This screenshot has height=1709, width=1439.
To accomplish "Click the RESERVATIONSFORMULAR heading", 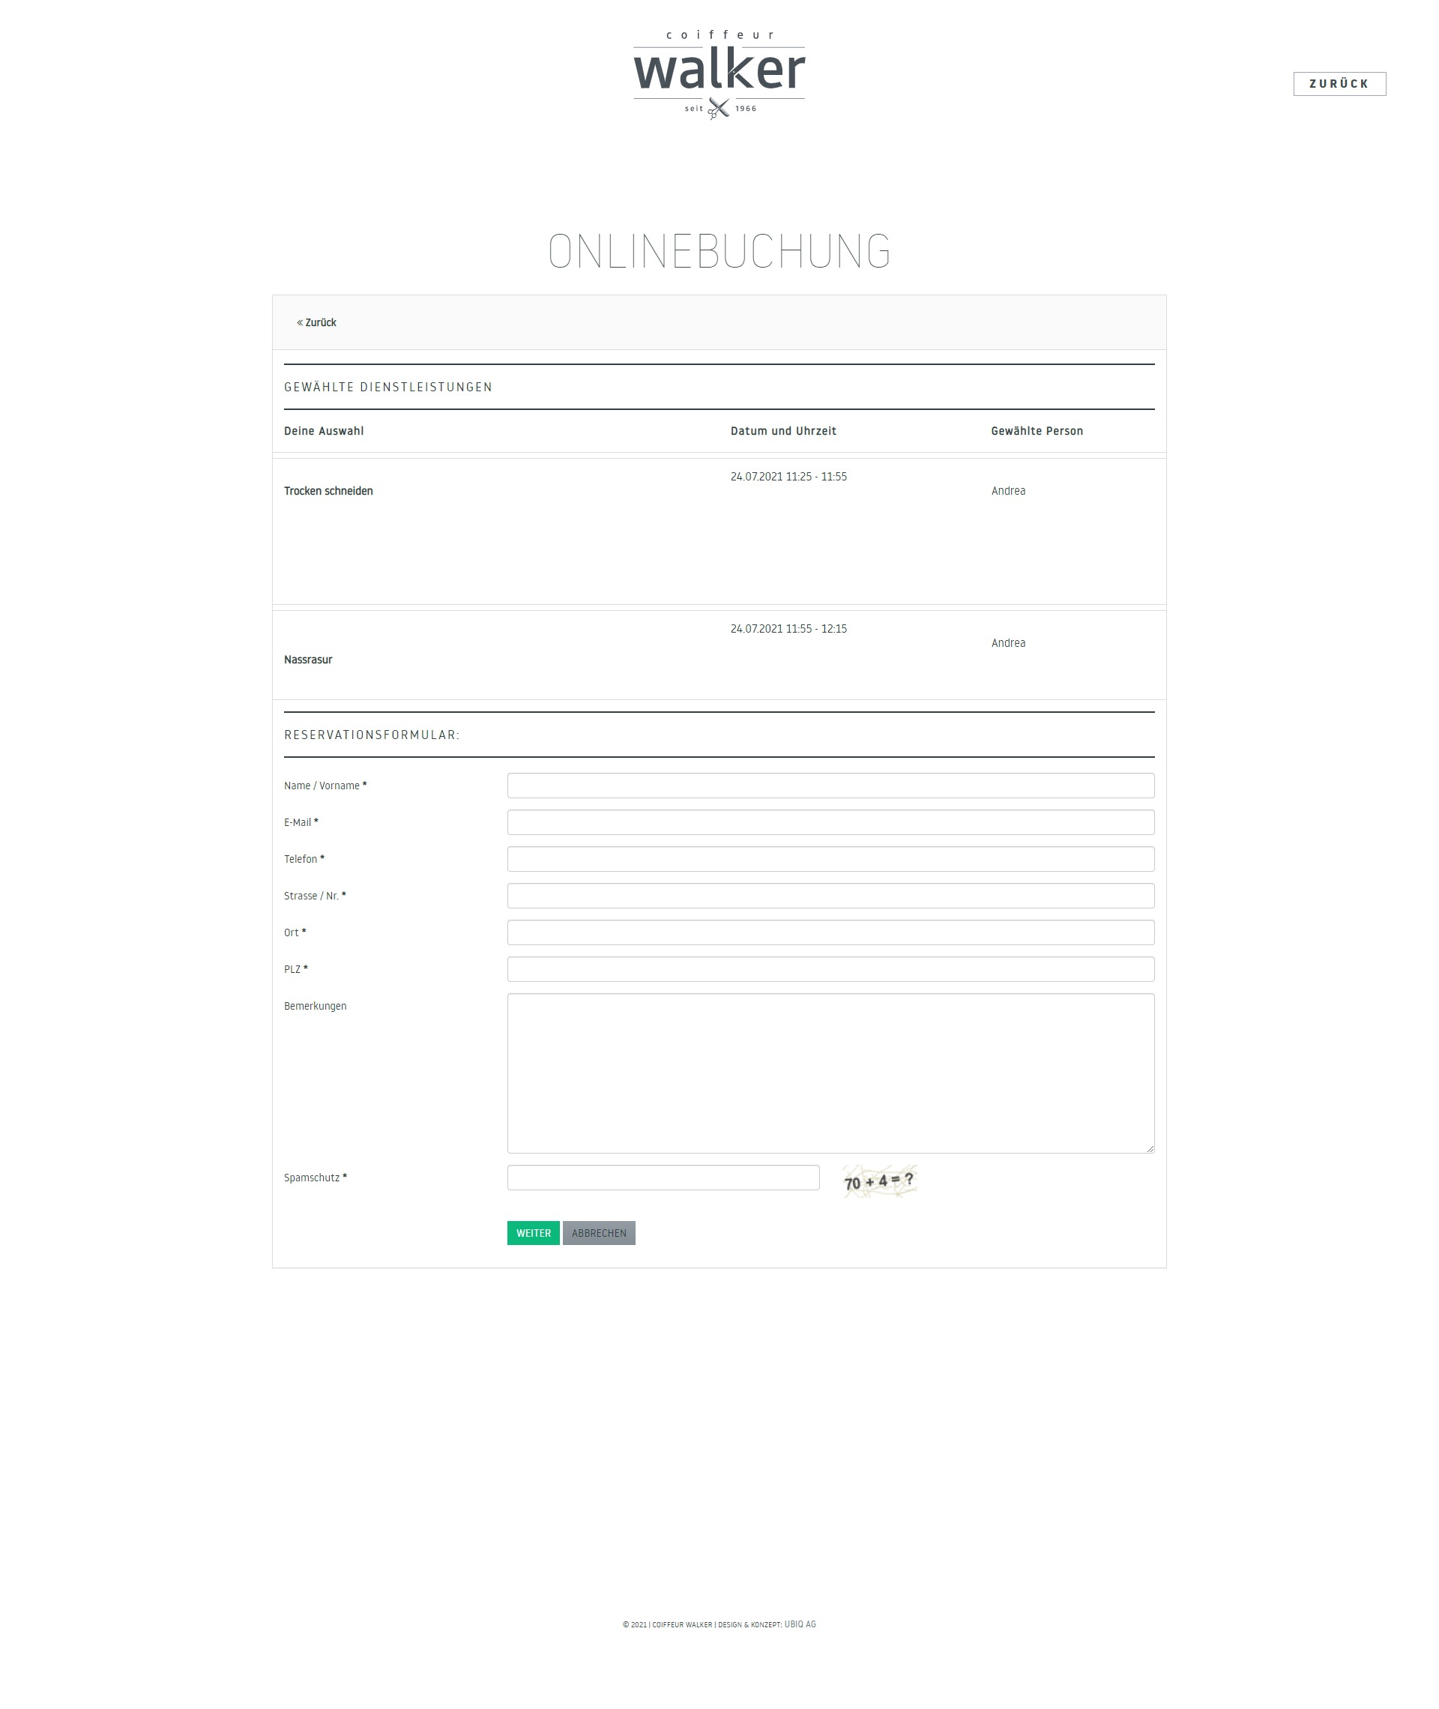I will 372,735.
